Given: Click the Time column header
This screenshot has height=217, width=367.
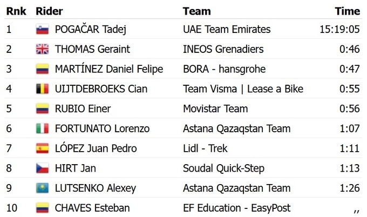Looking at the screenshot, I should tap(347, 11).
